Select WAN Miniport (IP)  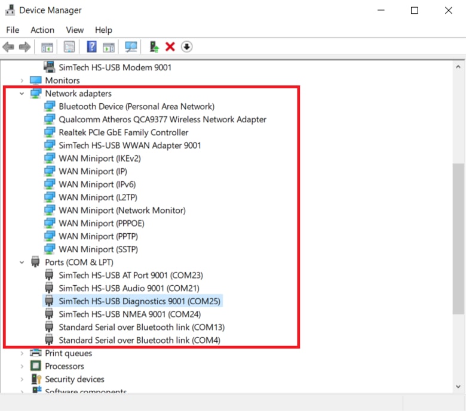coord(93,171)
